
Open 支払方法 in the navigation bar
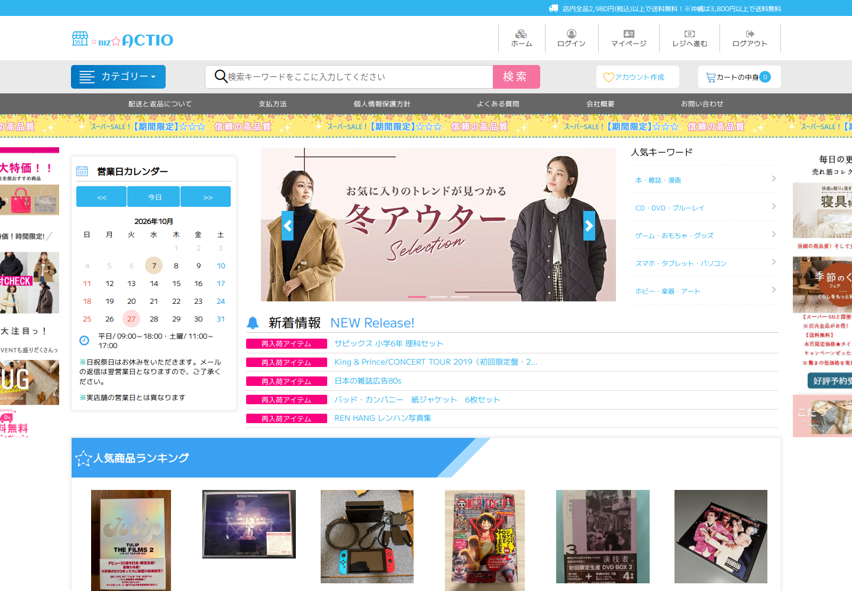273,104
